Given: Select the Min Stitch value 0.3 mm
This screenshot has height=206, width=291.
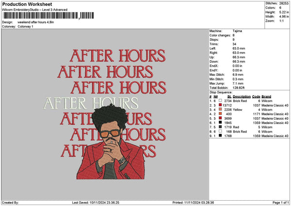Looking at the screenshot, I should pos(238,79).
